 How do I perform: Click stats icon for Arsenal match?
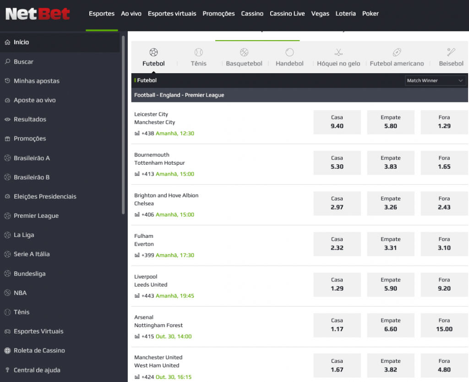pyautogui.click(x=137, y=336)
